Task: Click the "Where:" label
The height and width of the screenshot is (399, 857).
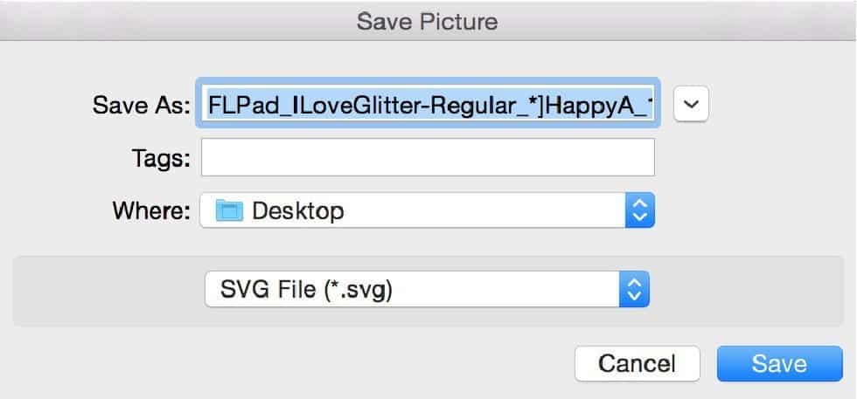Action: (x=151, y=210)
